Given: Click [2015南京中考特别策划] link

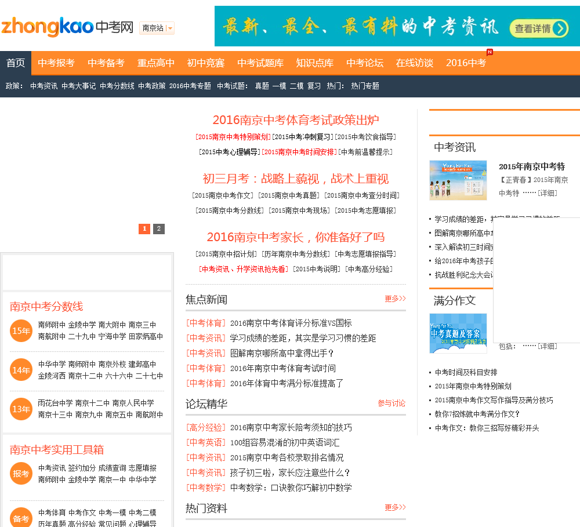Looking at the screenshot, I should [x=233, y=137].
